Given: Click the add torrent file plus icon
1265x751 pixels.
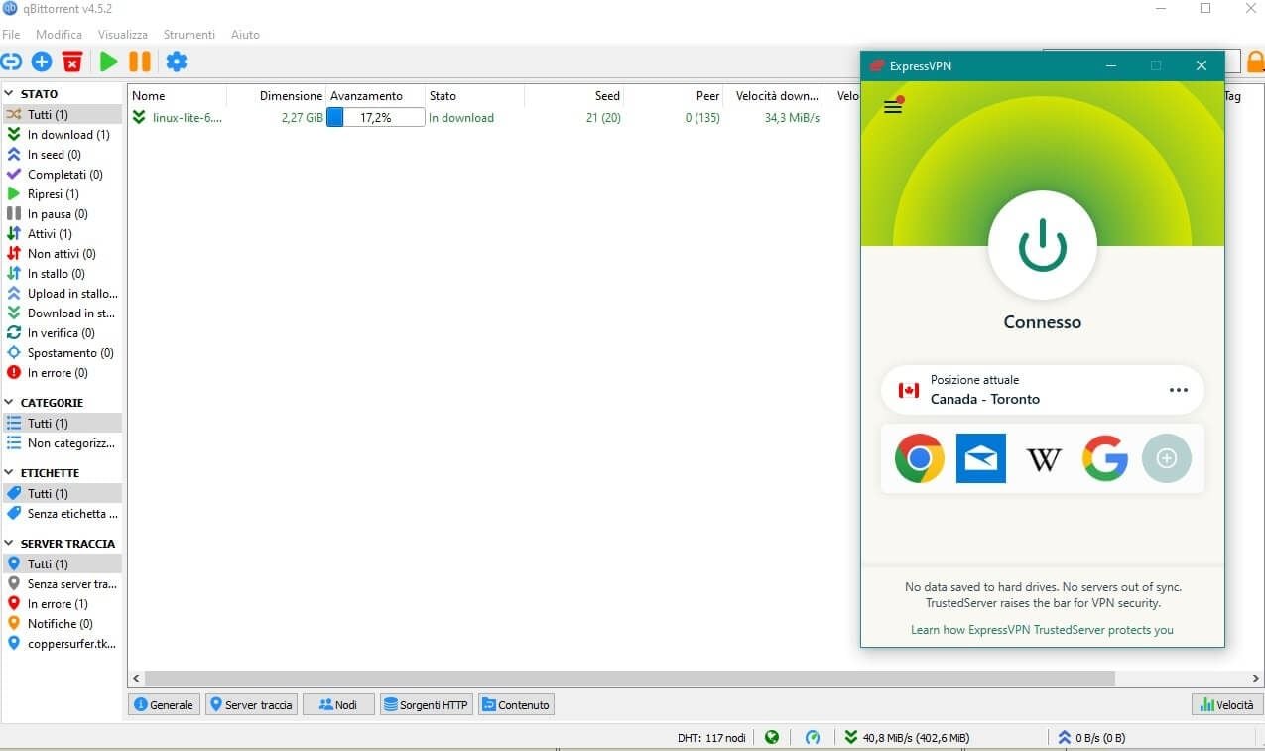Looking at the screenshot, I should click(42, 62).
